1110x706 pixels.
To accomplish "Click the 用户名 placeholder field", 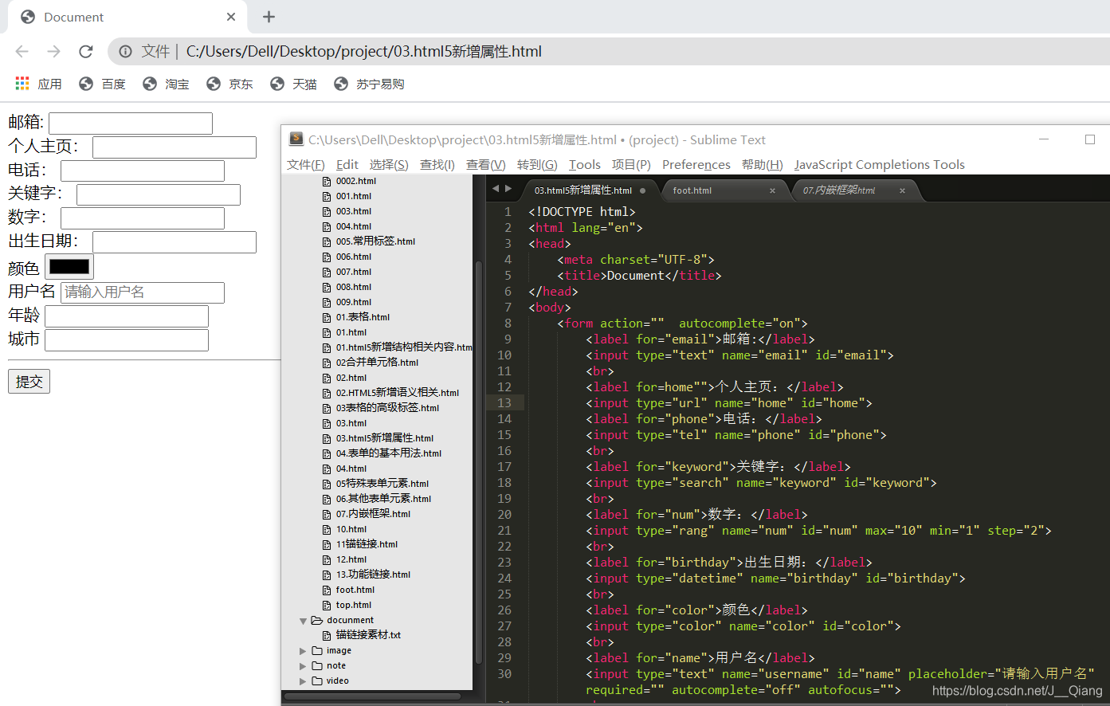I will coord(143,292).
